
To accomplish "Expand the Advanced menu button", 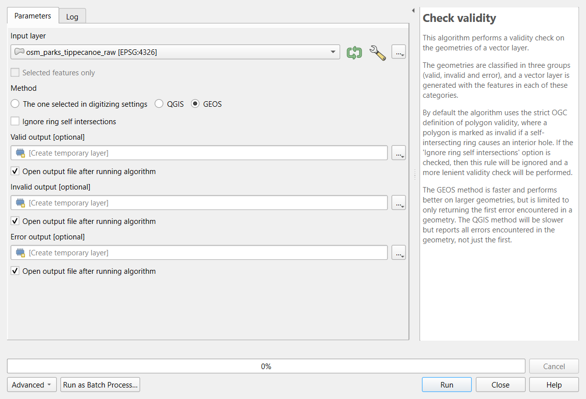I will coord(32,385).
